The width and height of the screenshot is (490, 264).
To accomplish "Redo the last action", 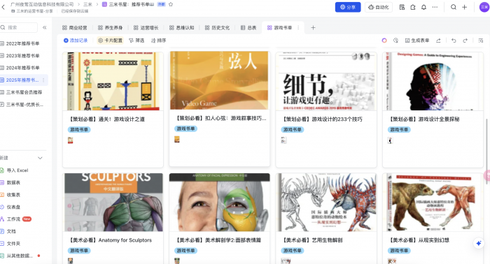I will (465, 41).
